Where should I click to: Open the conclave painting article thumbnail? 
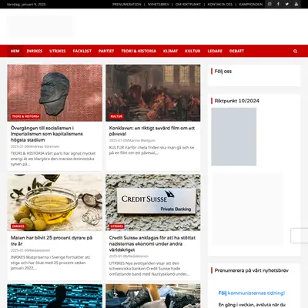[x=153, y=93]
